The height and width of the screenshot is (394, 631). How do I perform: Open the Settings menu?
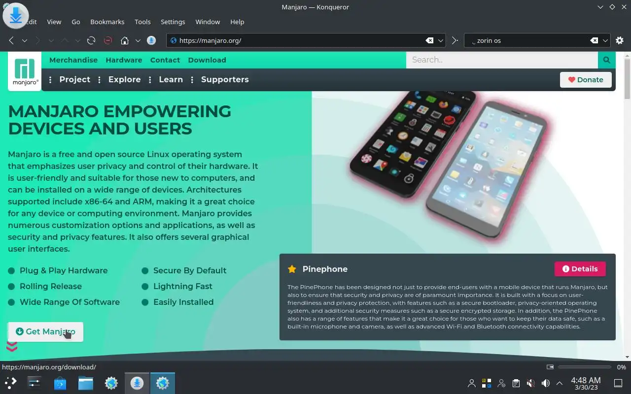pyautogui.click(x=173, y=22)
